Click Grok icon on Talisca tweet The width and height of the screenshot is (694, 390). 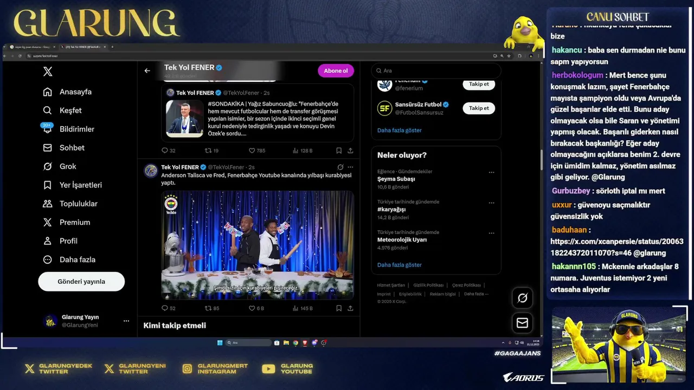(x=340, y=167)
